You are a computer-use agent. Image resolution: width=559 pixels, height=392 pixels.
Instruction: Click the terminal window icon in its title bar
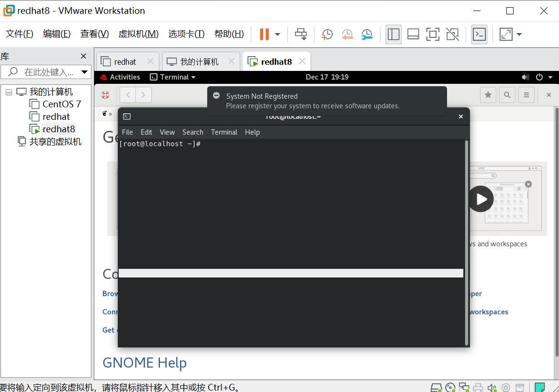pyautogui.click(x=127, y=116)
